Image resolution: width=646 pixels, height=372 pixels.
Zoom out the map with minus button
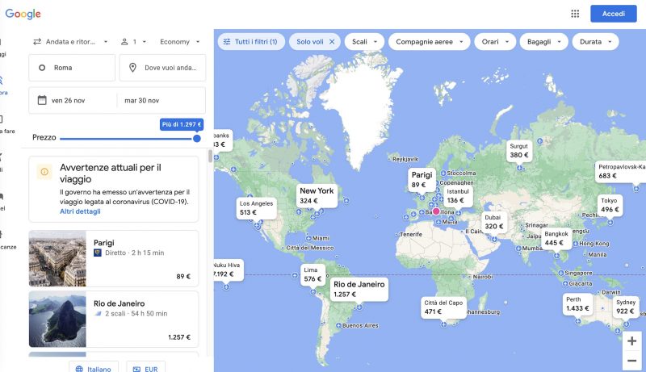pos(631,361)
